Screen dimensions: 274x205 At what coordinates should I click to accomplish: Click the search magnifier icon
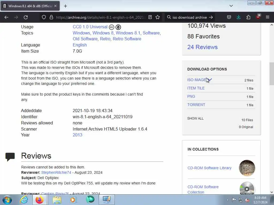pos(169,17)
